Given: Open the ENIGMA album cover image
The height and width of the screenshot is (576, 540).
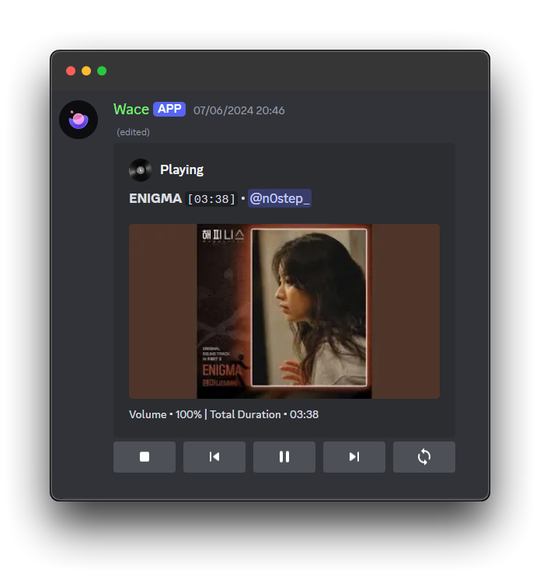Looking at the screenshot, I should (x=284, y=311).
